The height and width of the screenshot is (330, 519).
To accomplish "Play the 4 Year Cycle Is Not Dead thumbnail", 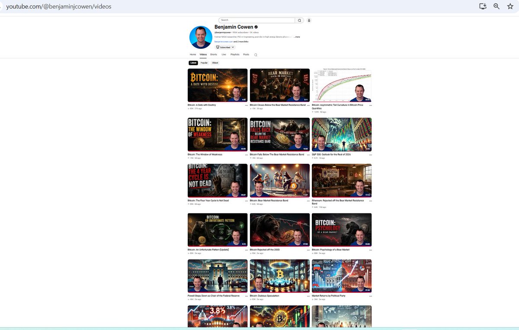I will 218,181.
